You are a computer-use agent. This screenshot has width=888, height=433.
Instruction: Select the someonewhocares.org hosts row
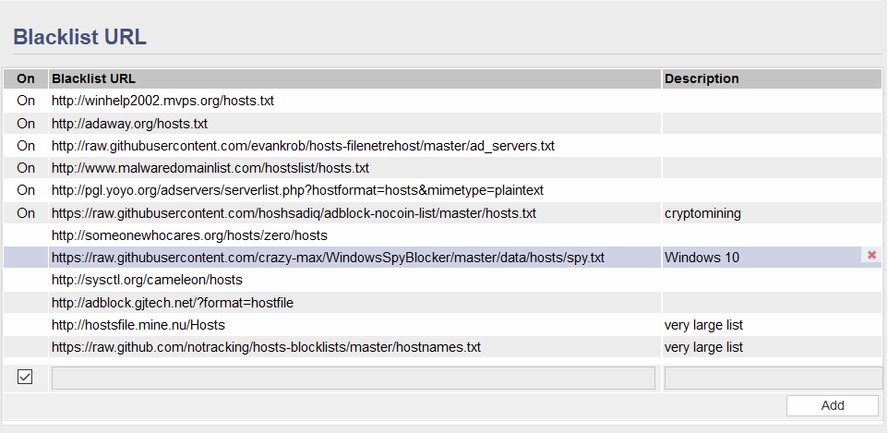click(x=443, y=235)
